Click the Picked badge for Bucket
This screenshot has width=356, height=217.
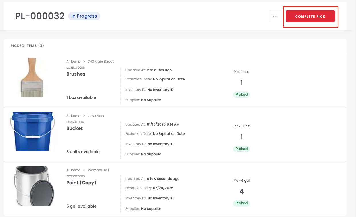[242, 149]
